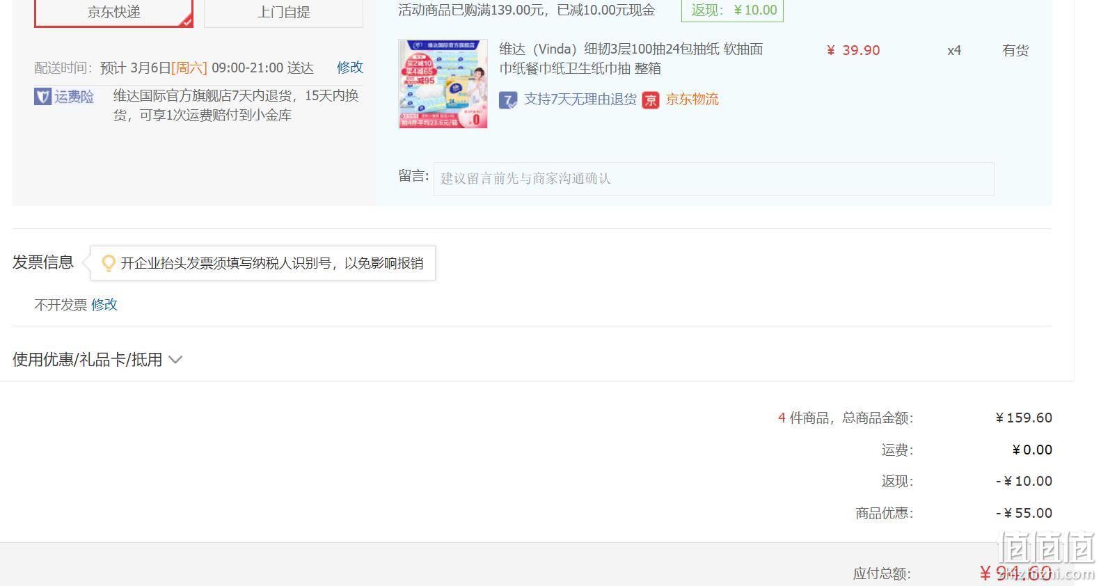Viewport: 1101px width, 586px height.
Task: Click the lightbulb tip icon
Action: coord(109,263)
